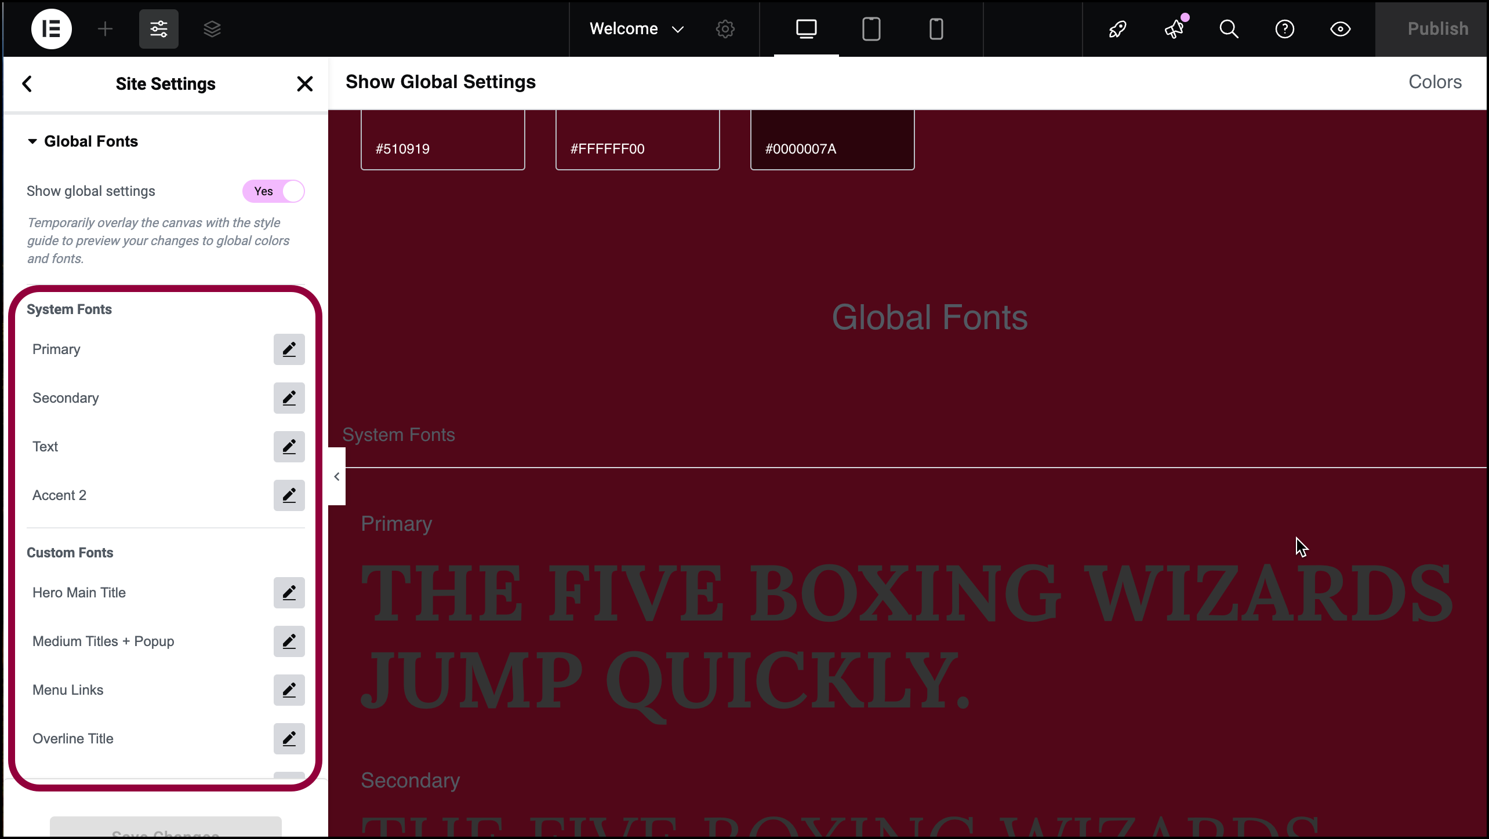Click Show Global Settings header title
1489x839 pixels.
441,82
